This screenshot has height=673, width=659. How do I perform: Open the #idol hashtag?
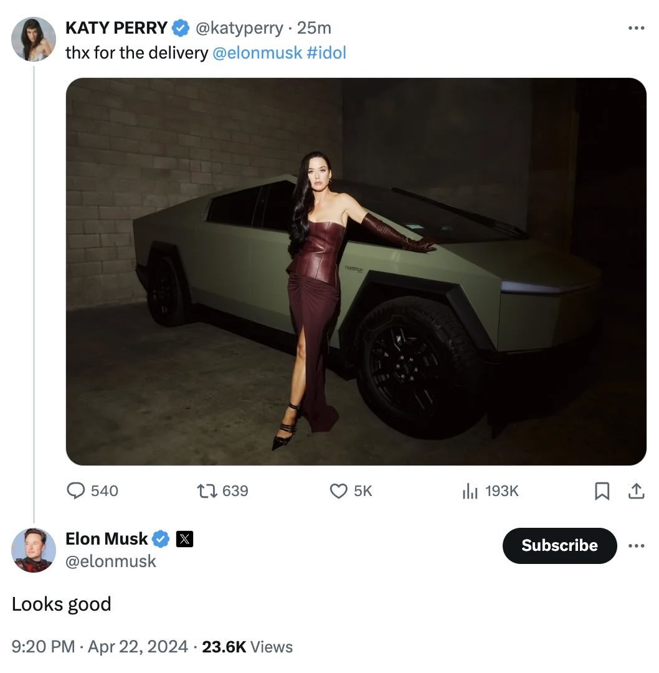(326, 53)
